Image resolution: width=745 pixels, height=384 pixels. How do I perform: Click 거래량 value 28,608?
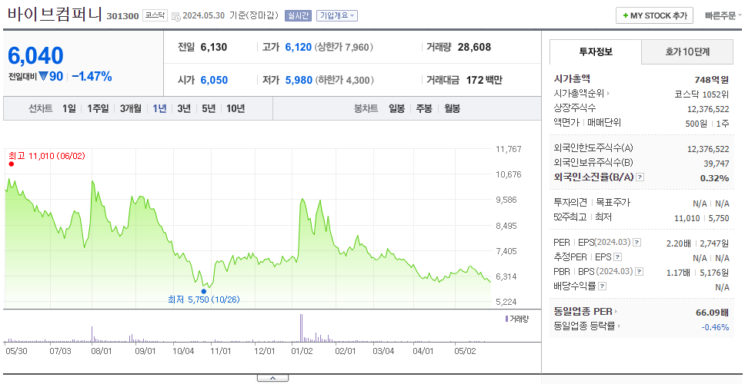point(474,48)
